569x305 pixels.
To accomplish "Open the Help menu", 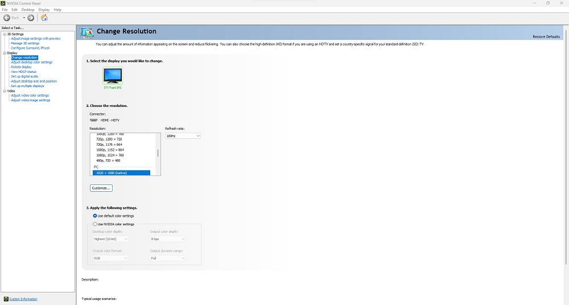I will [x=57, y=10].
